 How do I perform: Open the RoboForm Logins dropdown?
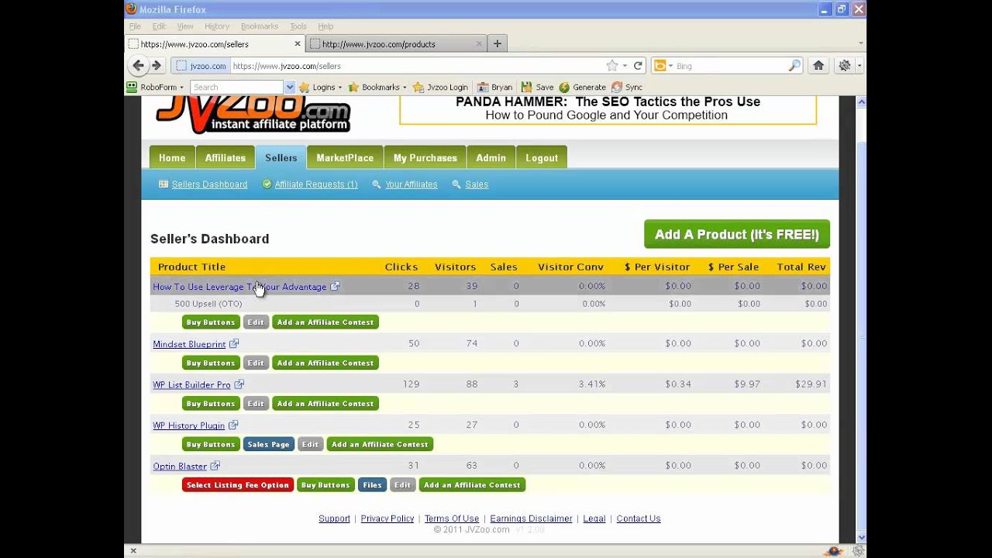pyautogui.click(x=321, y=87)
